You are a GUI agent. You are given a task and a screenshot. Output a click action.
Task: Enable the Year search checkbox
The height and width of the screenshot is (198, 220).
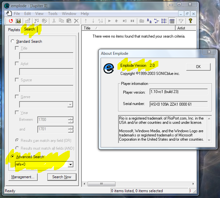17,112
